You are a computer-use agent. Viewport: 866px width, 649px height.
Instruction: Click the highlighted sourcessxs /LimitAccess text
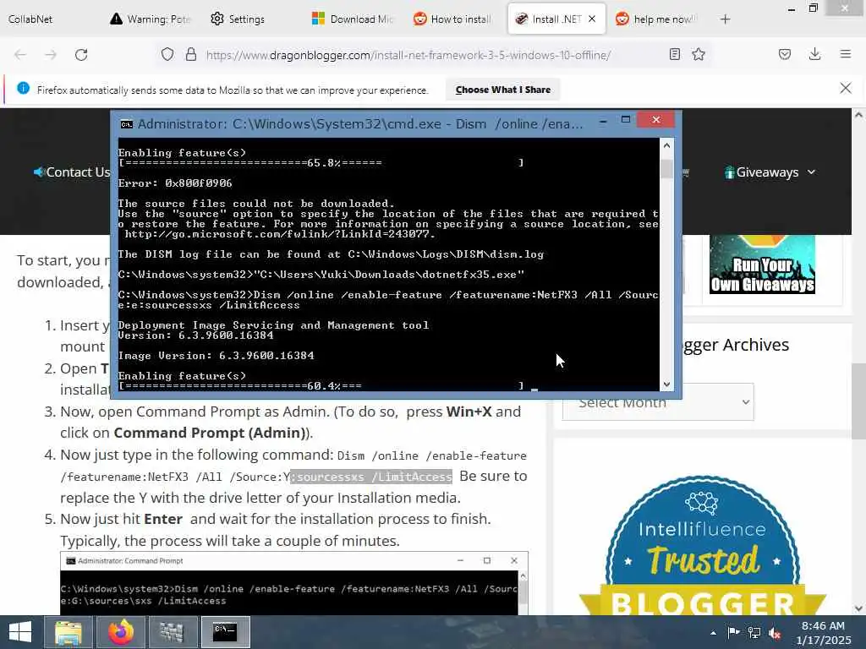pyautogui.click(x=372, y=477)
